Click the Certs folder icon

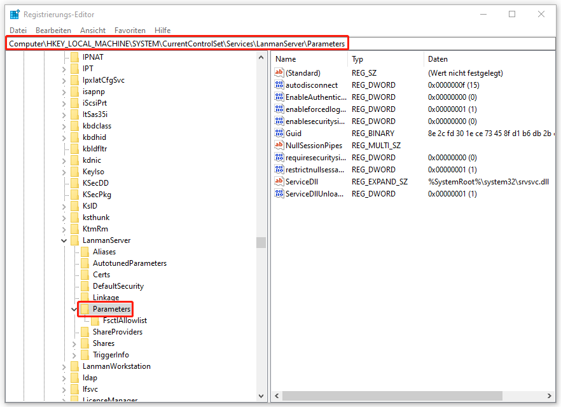tap(85, 275)
